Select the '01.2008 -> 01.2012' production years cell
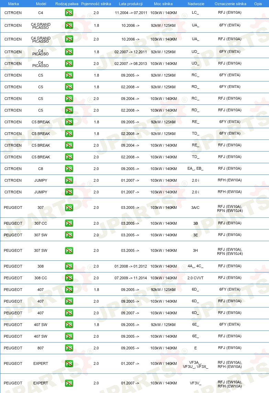Screen dimensions: 269x393 tap(130, 266)
